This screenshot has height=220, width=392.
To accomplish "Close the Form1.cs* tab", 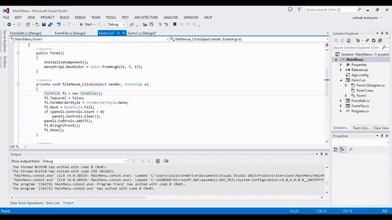I will click(x=124, y=33).
